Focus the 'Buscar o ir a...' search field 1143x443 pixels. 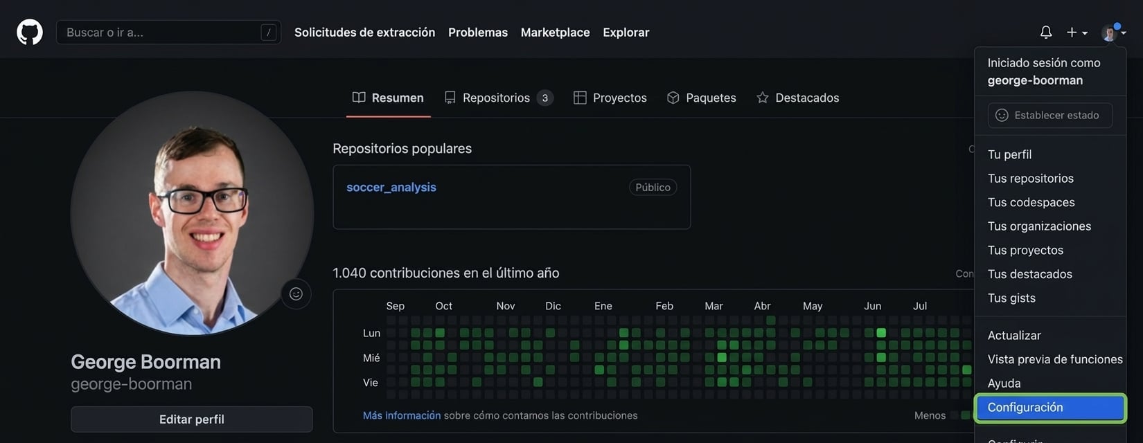tap(168, 33)
